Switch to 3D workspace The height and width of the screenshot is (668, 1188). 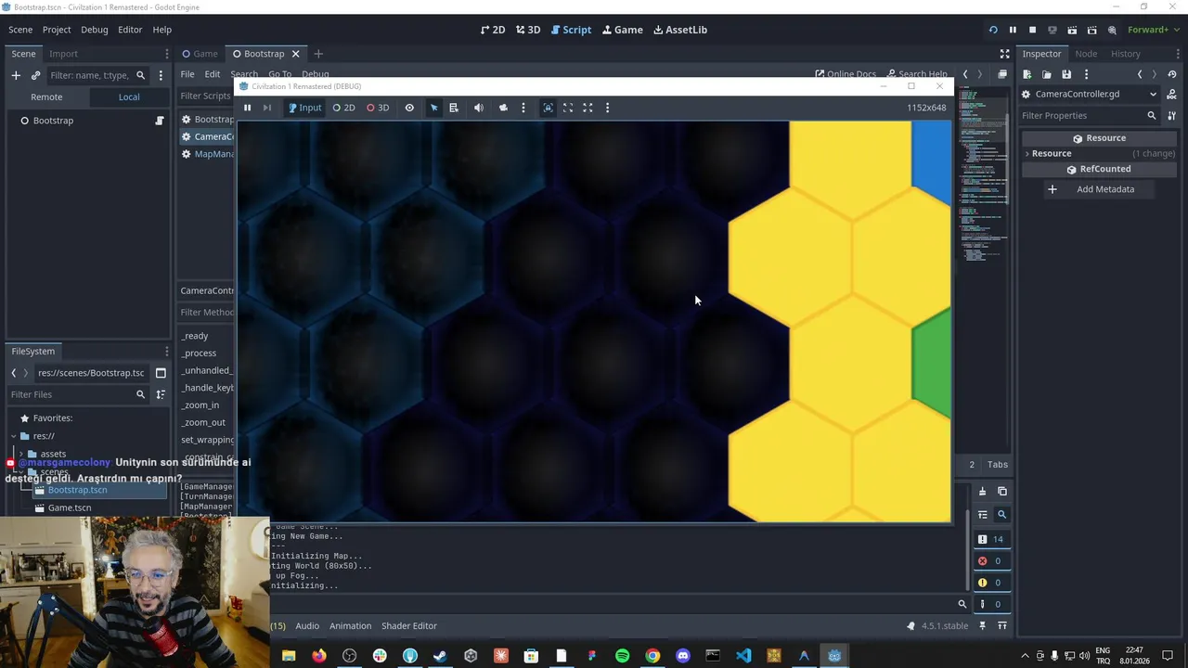click(x=528, y=30)
